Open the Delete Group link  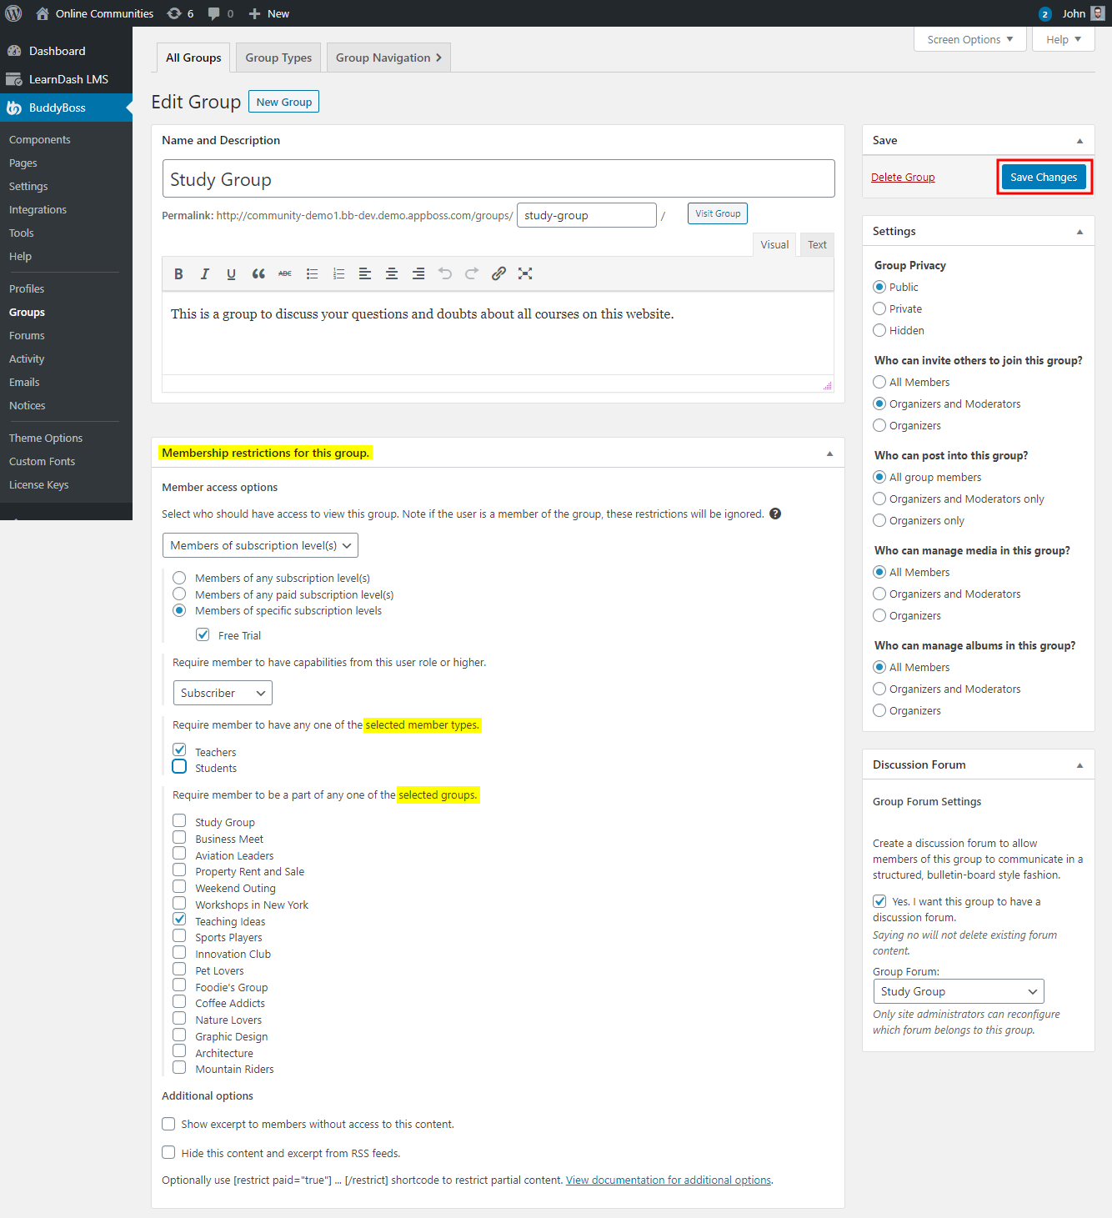(x=903, y=177)
